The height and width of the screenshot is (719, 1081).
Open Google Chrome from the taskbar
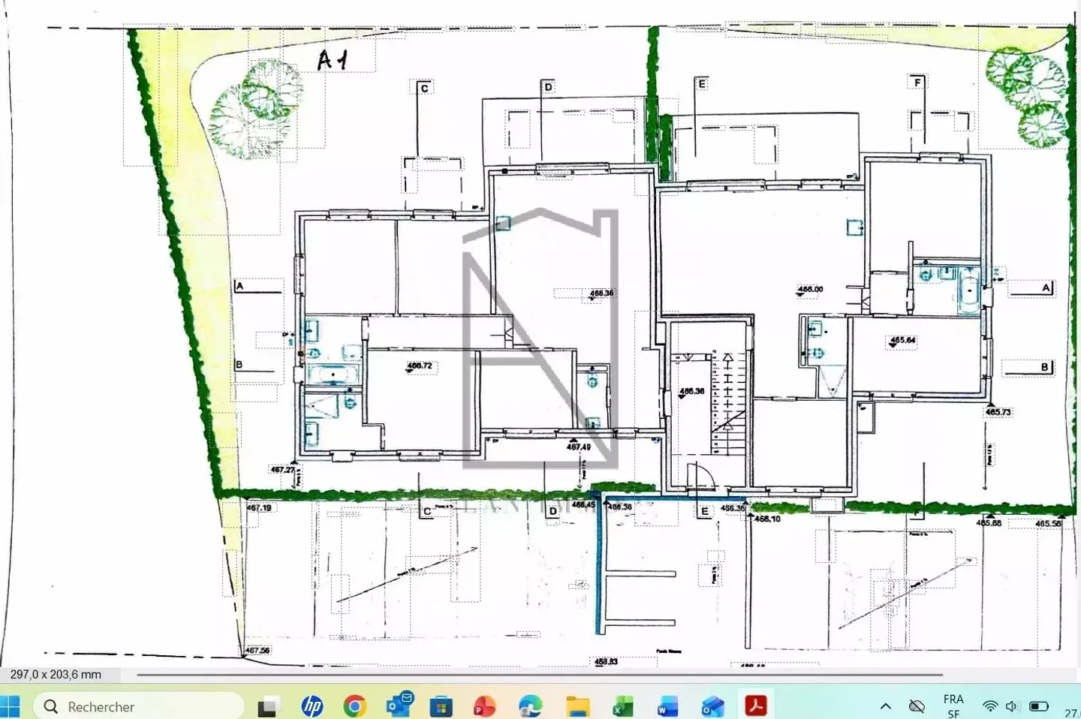354,706
